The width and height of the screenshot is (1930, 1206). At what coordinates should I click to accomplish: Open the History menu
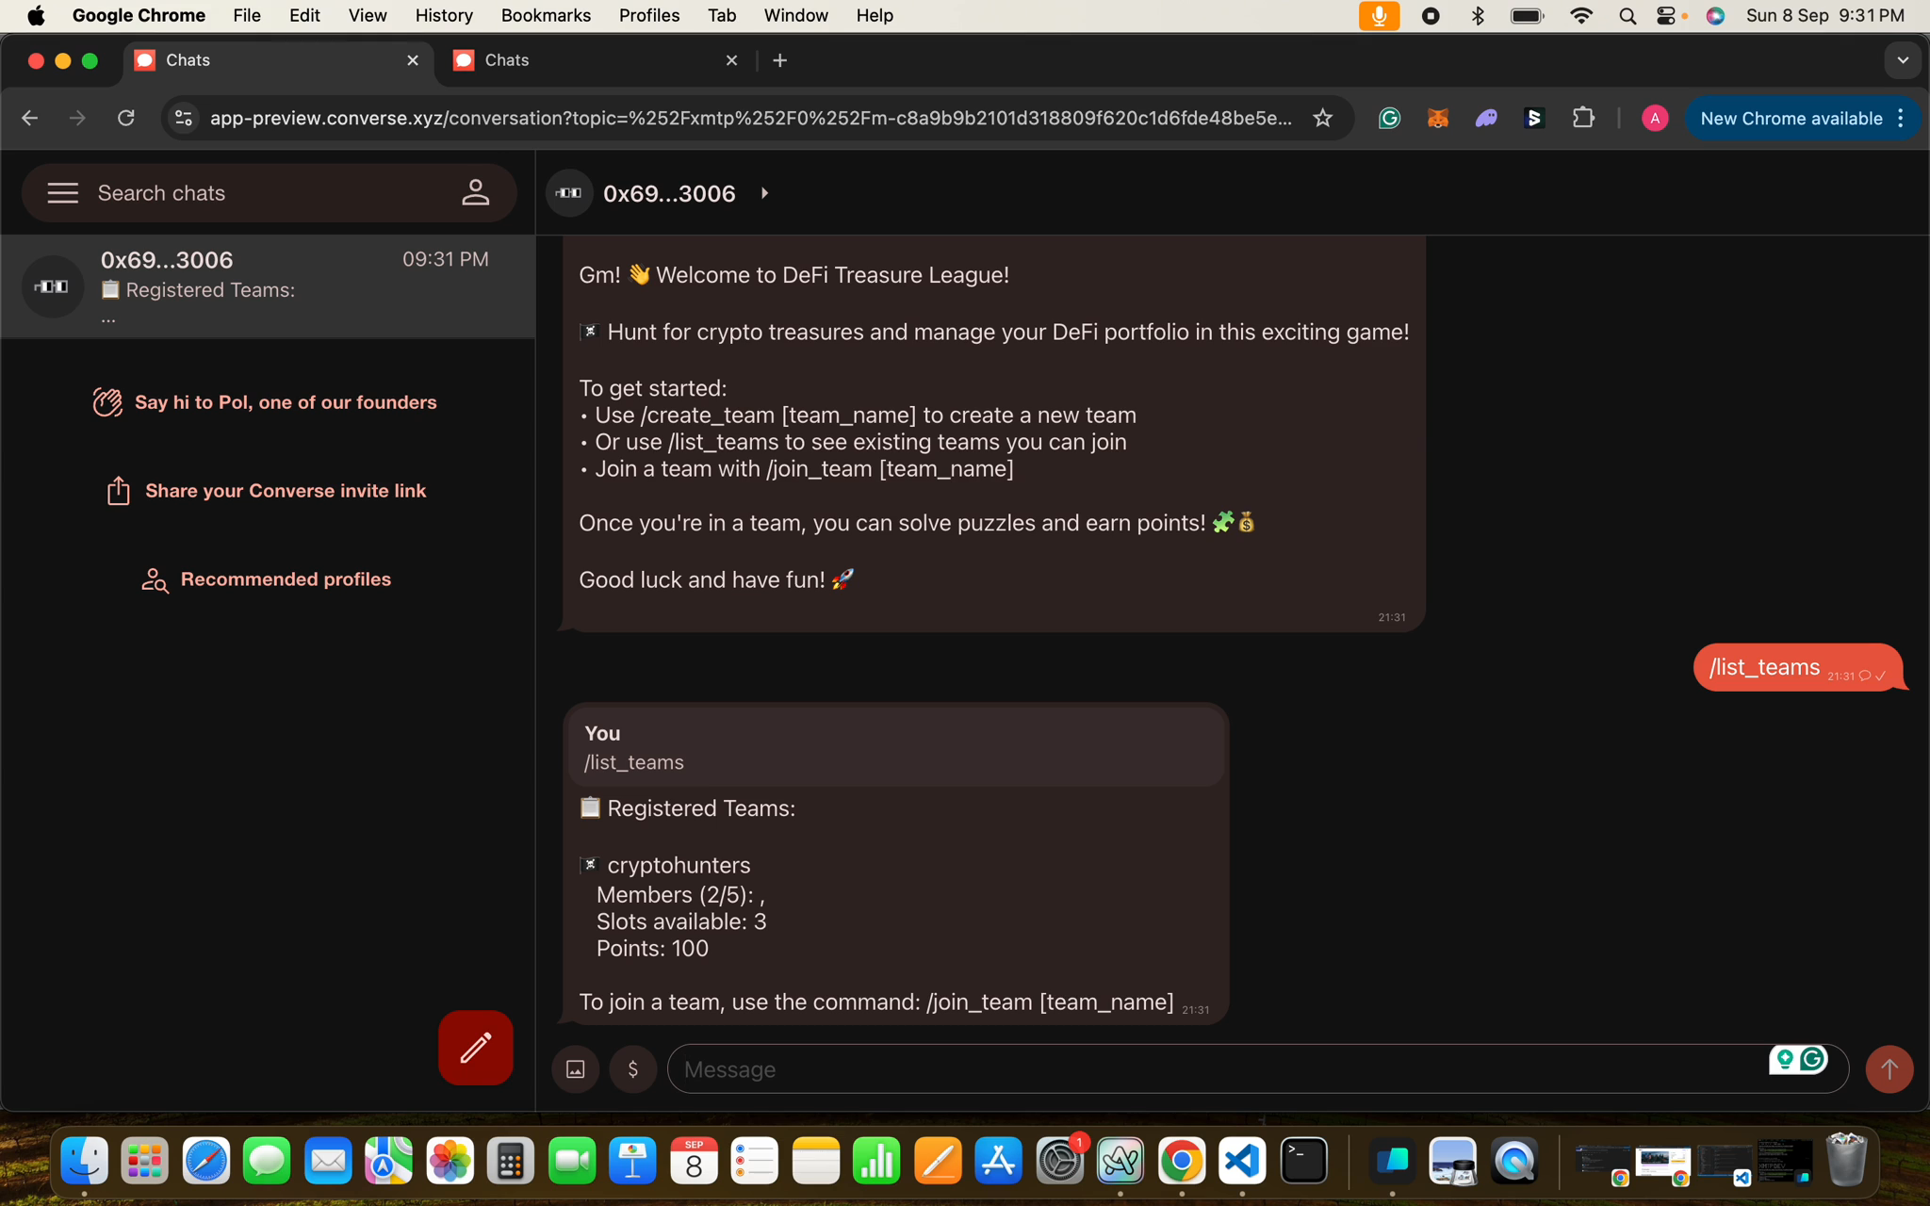444,16
